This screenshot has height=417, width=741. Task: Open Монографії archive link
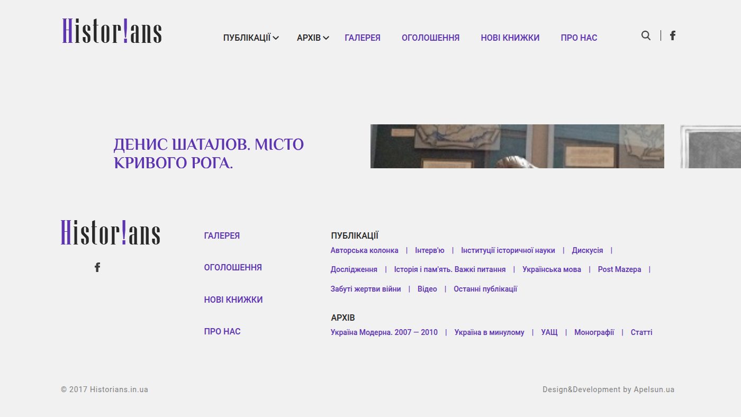tap(594, 332)
